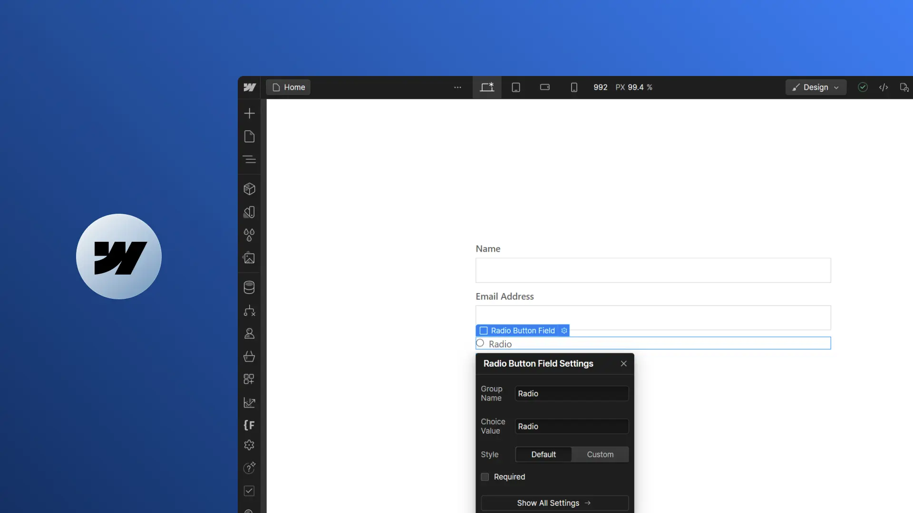Viewport: 913px width, 513px height.
Task: Open the three-dots more options menu
Action: point(457,87)
